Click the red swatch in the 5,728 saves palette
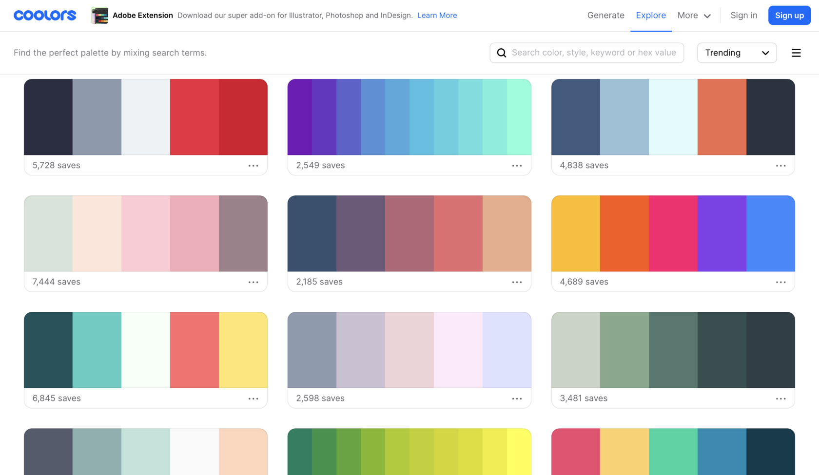Viewport: 819px width, 475px height. [195, 117]
